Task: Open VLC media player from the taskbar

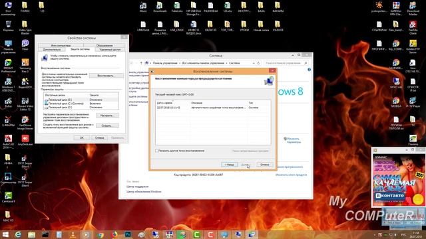Action: pyautogui.click(x=73, y=234)
